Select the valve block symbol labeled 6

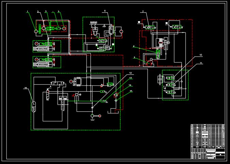coord(111,30)
